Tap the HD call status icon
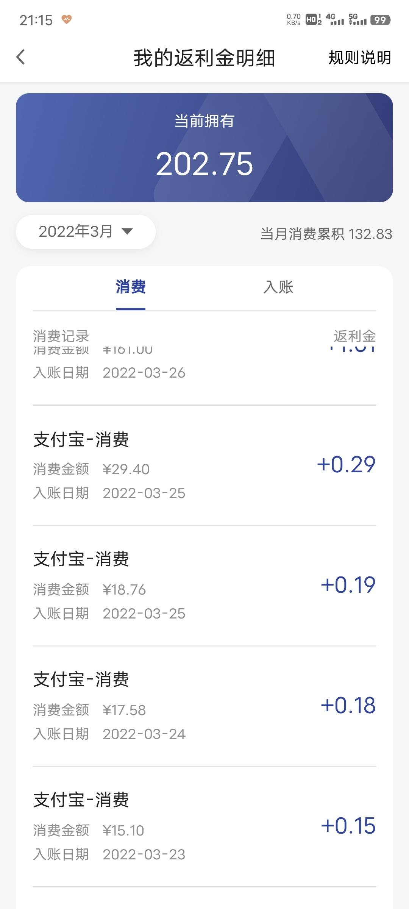Viewport: 409px width, 909px height. click(x=314, y=19)
